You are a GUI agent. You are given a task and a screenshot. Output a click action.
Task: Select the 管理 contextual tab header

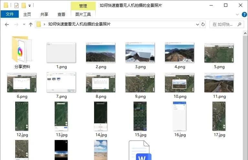click(83, 6)
